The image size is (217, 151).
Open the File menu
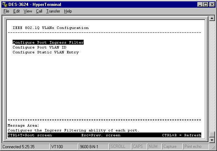pyautogui.click(x=6, y=11)
